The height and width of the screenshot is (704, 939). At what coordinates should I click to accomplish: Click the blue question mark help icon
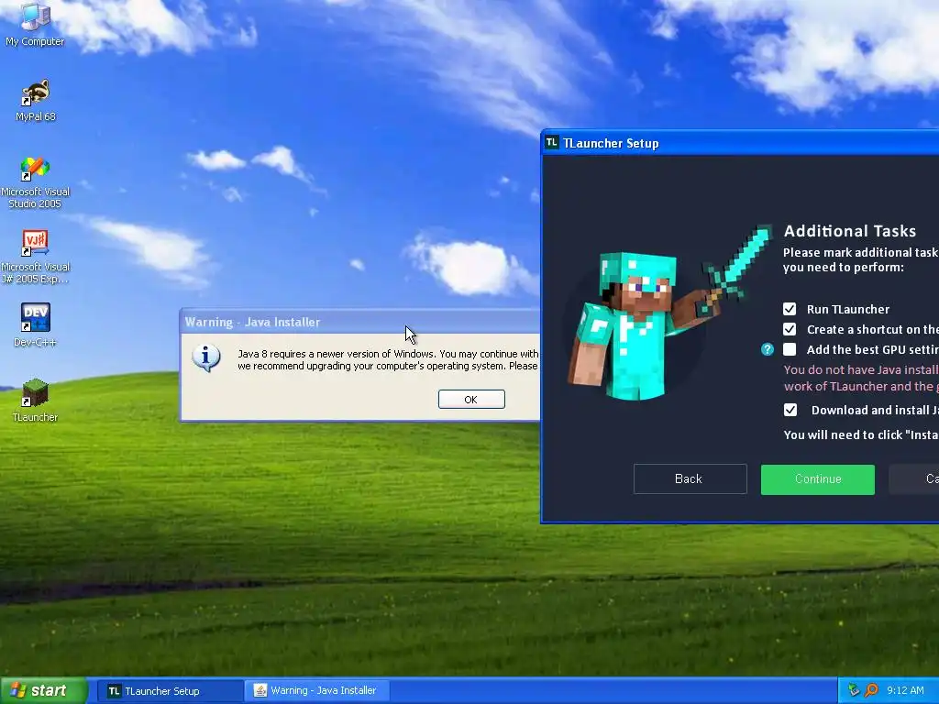768,349
